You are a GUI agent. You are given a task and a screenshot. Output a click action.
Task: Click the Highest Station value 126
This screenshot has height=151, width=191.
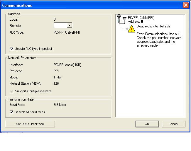click(x=57, y=83)
